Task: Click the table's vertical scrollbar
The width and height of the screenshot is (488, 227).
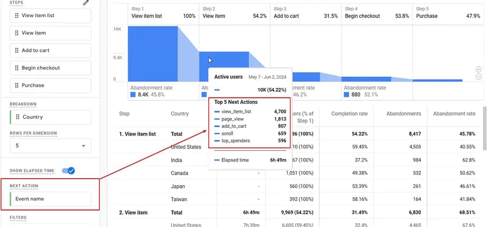Action: [x=485, y=127]
